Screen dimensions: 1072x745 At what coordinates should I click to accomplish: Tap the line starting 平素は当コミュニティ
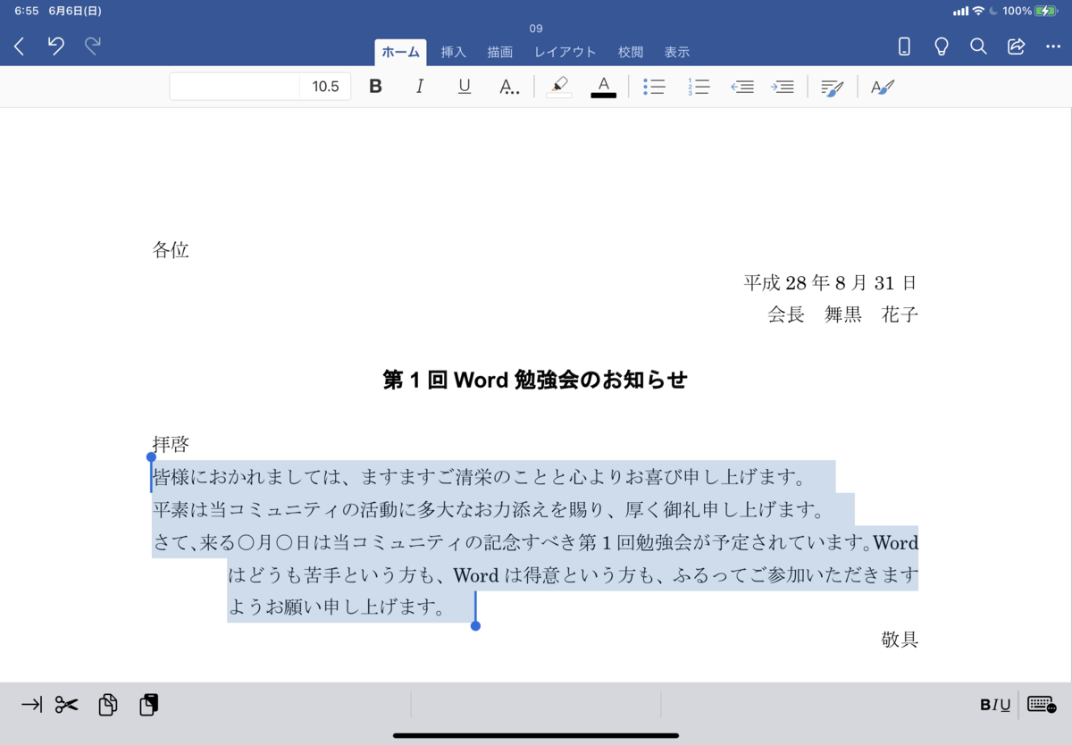pyautogui.click(x=488, y=510)
